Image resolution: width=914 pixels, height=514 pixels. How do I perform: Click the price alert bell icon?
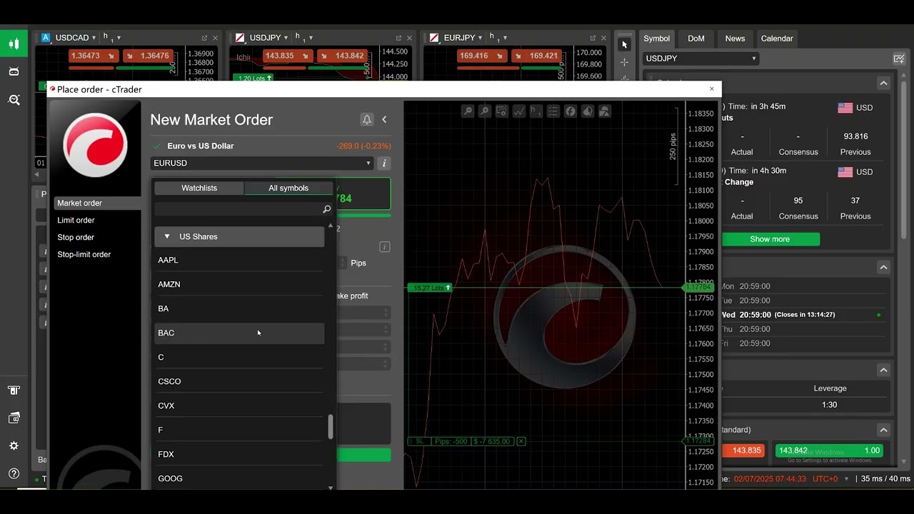[x=367, y=120]
